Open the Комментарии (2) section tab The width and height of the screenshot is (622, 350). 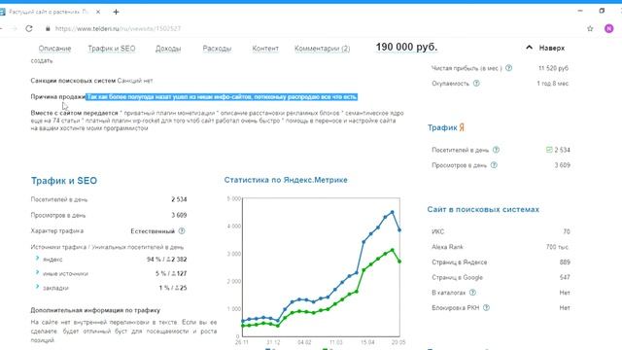click(x=322, y=49)
